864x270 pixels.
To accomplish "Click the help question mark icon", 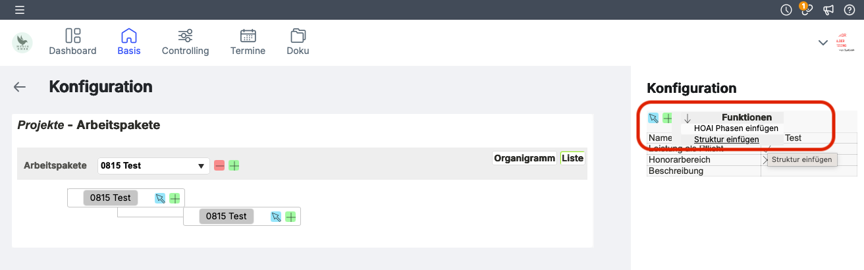I will (850, 10).
